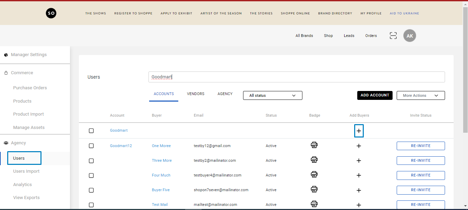Switch to the Vendors tab
468x210 pixels.
pos(195,94)
